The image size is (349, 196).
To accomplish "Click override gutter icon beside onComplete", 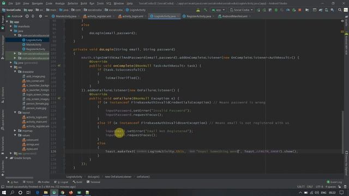I will point(59,66).
